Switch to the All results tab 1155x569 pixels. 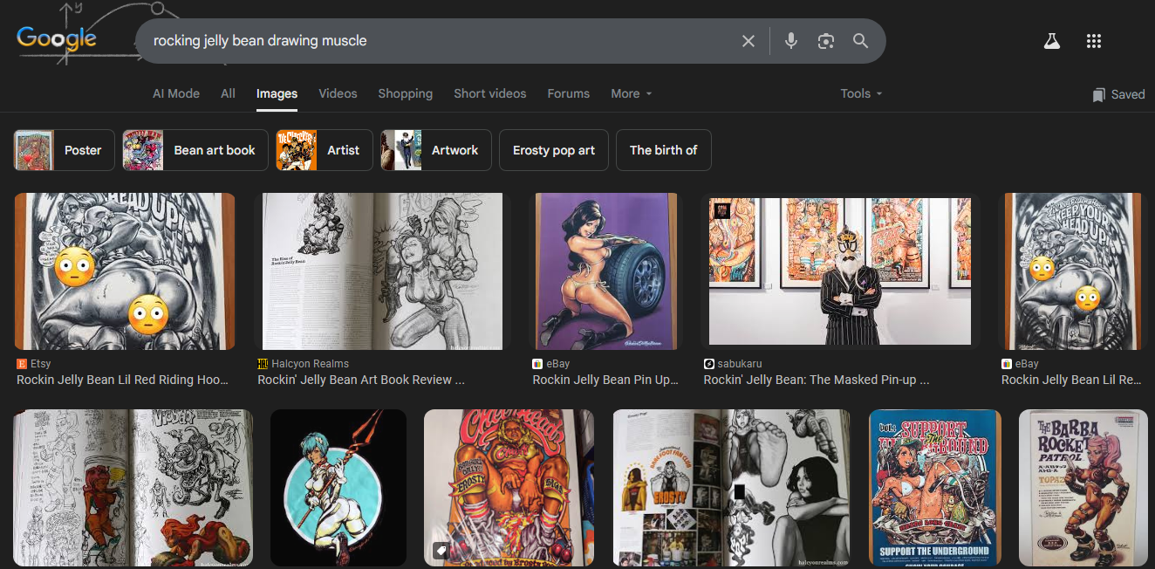228,93
